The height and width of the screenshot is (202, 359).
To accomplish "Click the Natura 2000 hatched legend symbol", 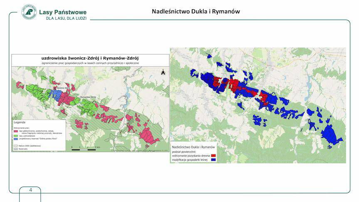I will [16, 146].
